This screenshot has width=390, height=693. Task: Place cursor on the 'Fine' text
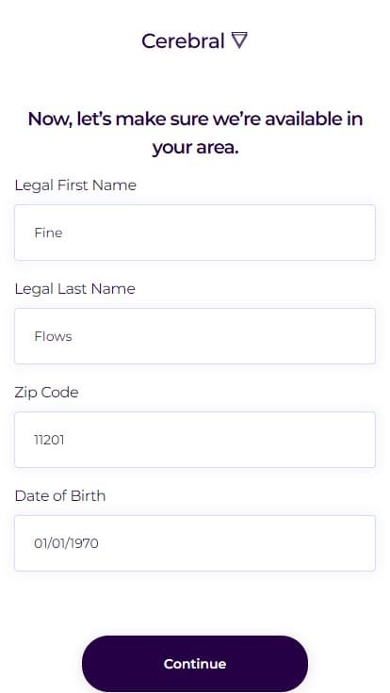click(48, 233)
